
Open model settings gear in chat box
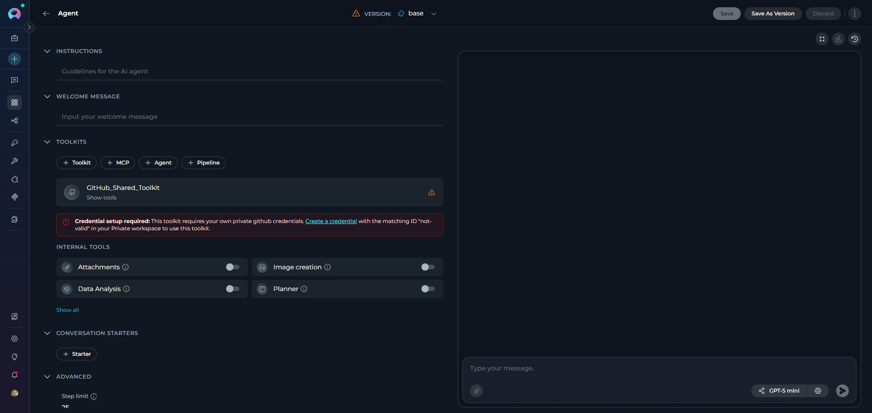[x=818, y=391]
